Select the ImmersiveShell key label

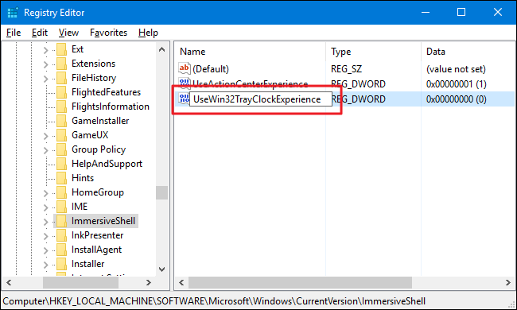(x=103, y=221)
